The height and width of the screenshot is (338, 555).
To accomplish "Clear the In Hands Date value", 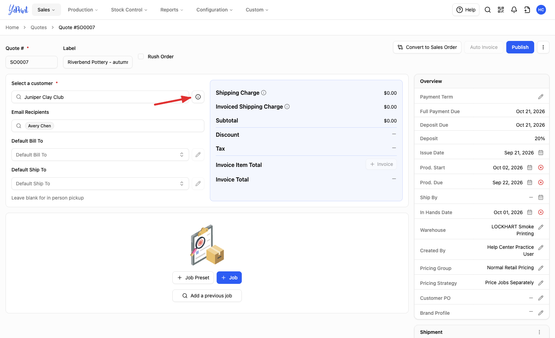I will click(x=541, y=212).
